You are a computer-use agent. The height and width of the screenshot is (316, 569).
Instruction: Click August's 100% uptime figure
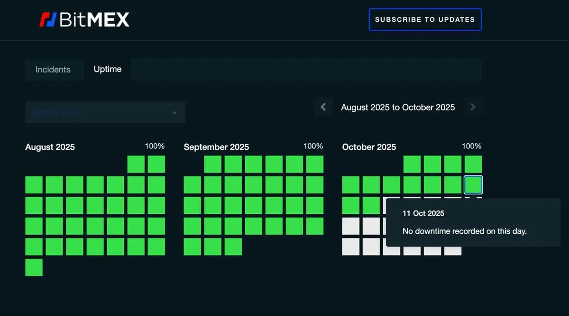(155, 146)
